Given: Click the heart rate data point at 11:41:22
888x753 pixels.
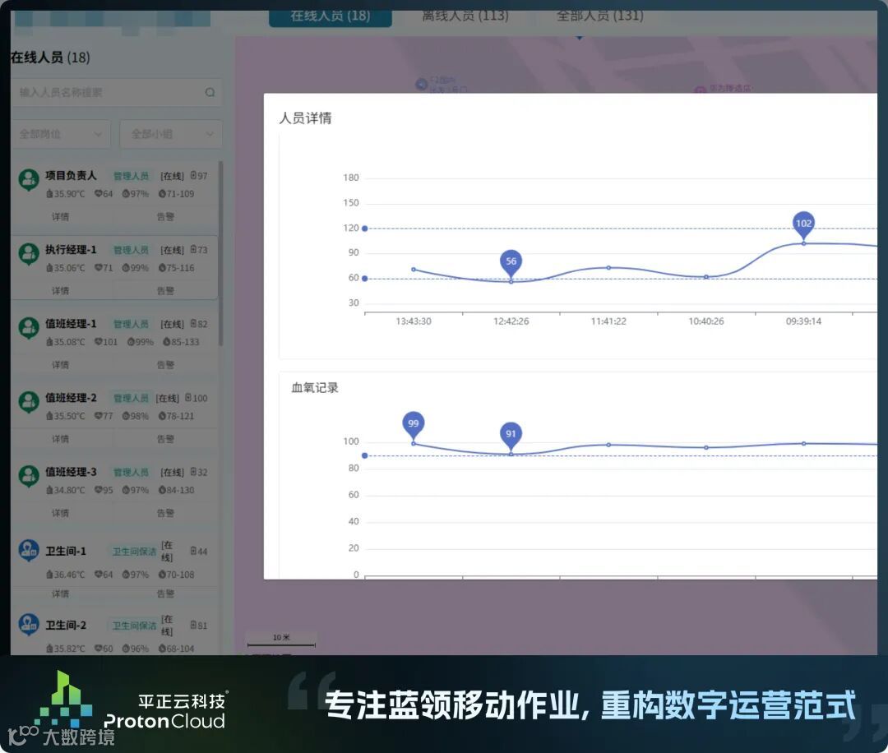Looking at the screenshot, I should (608, 267).
